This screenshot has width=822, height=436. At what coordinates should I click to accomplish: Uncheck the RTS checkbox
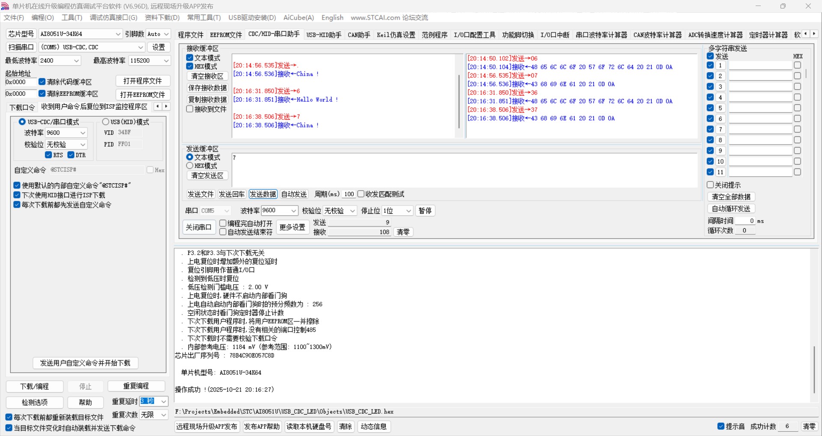coord(48,155)
